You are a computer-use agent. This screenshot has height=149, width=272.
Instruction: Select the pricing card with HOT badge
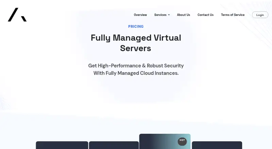[165, 142]
